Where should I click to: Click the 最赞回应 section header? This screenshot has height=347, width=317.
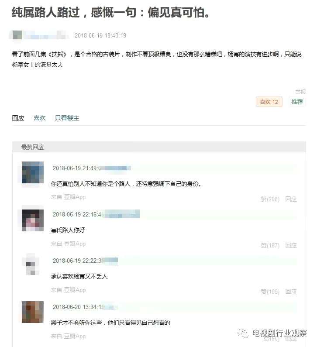tap(32, 147)
